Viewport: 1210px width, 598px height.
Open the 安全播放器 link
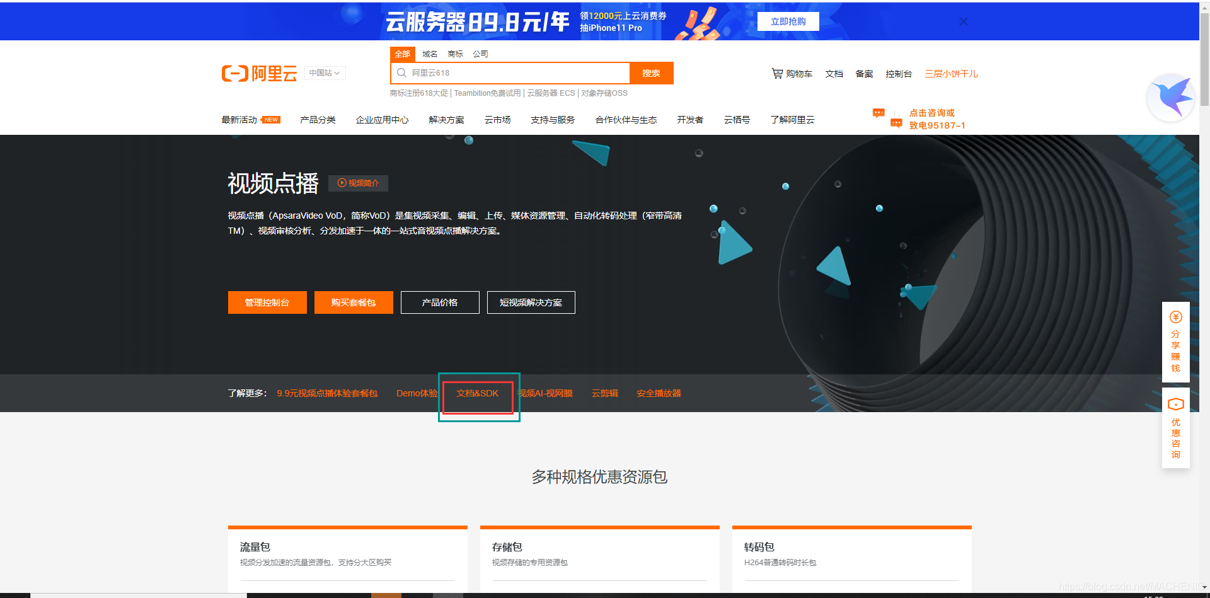[659, 393]
